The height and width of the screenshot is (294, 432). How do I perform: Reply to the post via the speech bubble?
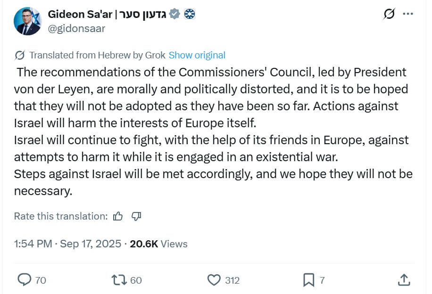pyautogui.click(x=24, y=280)
